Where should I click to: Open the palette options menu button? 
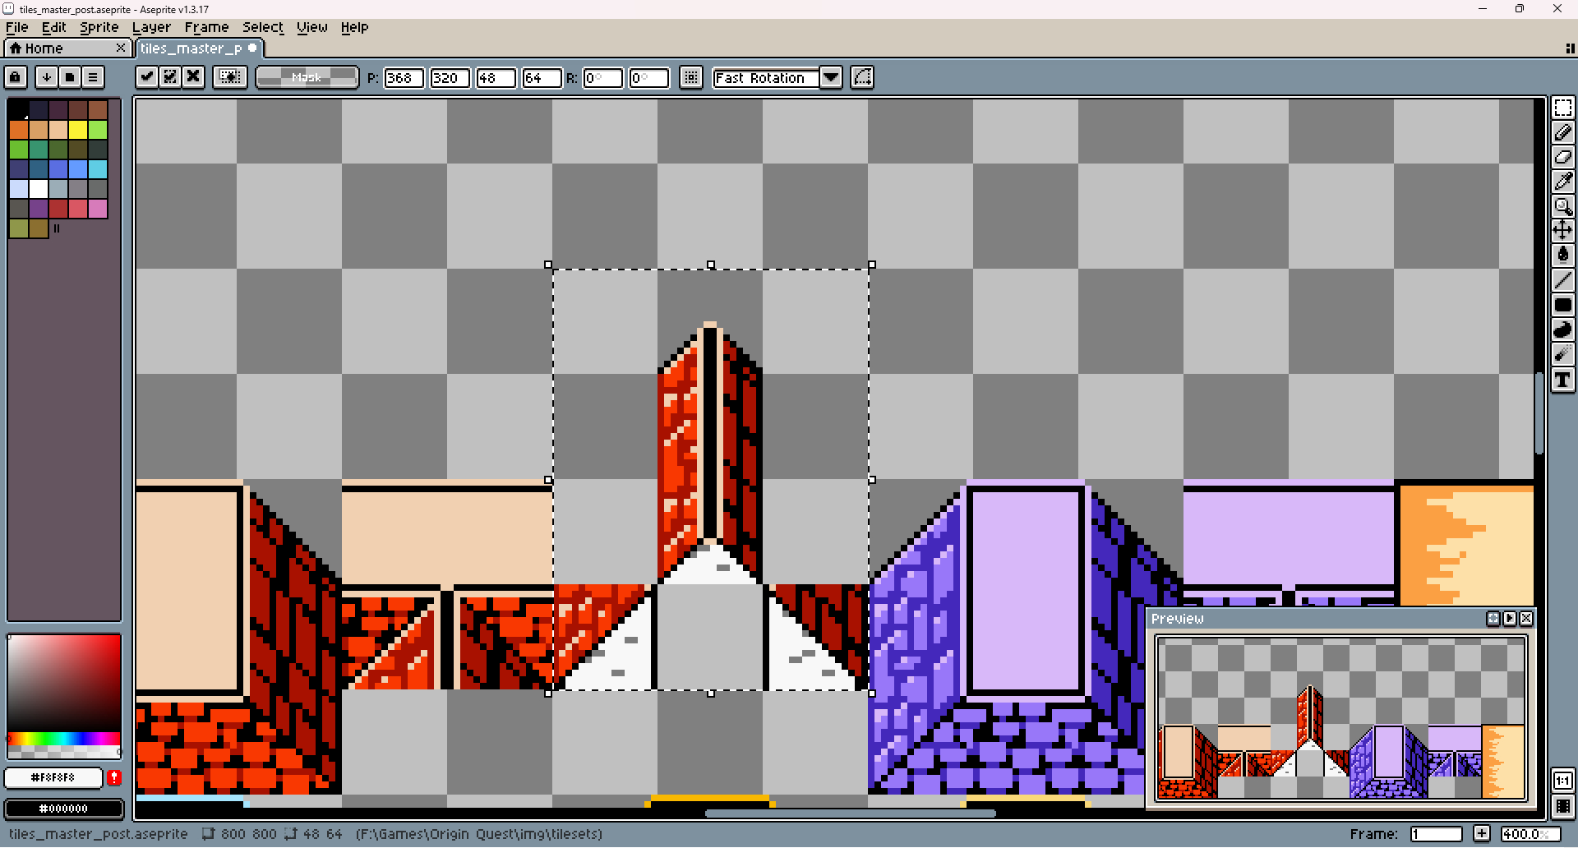click(x=93, y=77)
